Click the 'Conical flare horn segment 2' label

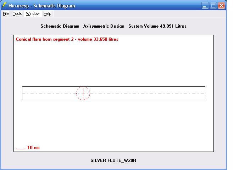pyautogui.click(x=45, y=39)
